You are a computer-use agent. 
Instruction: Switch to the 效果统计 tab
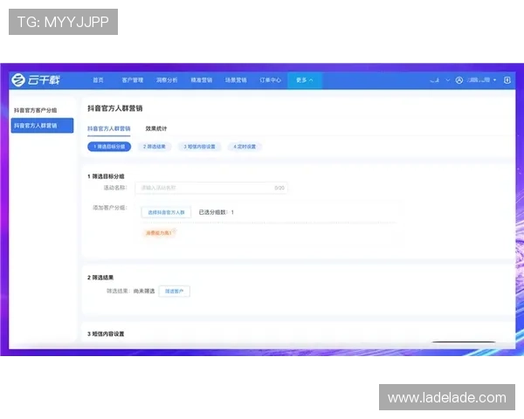point(156,128)
